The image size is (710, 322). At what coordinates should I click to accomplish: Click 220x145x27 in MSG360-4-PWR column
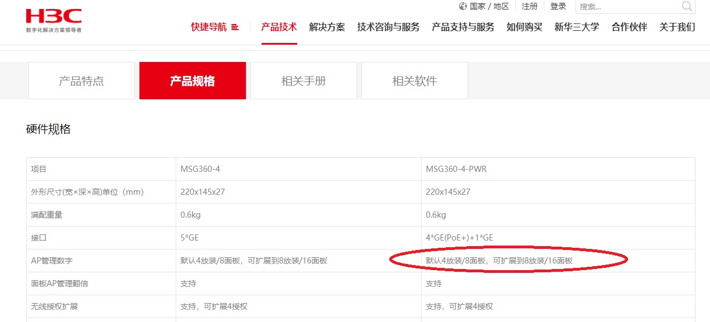point(448,192)
